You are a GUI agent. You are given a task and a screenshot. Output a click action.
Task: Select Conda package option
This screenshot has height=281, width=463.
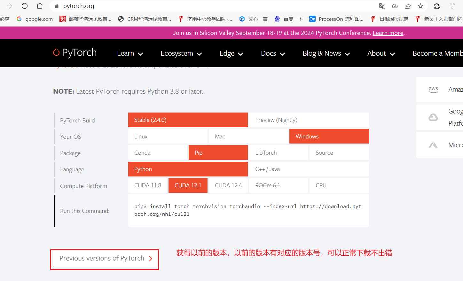158,152
